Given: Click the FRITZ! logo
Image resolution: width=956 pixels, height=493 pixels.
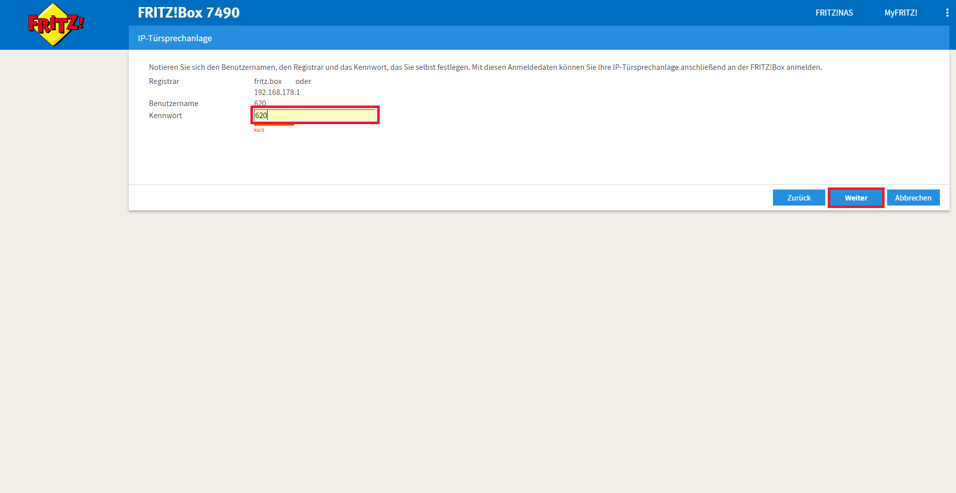Looking at the screenshot, I should (x=55, y=25).
